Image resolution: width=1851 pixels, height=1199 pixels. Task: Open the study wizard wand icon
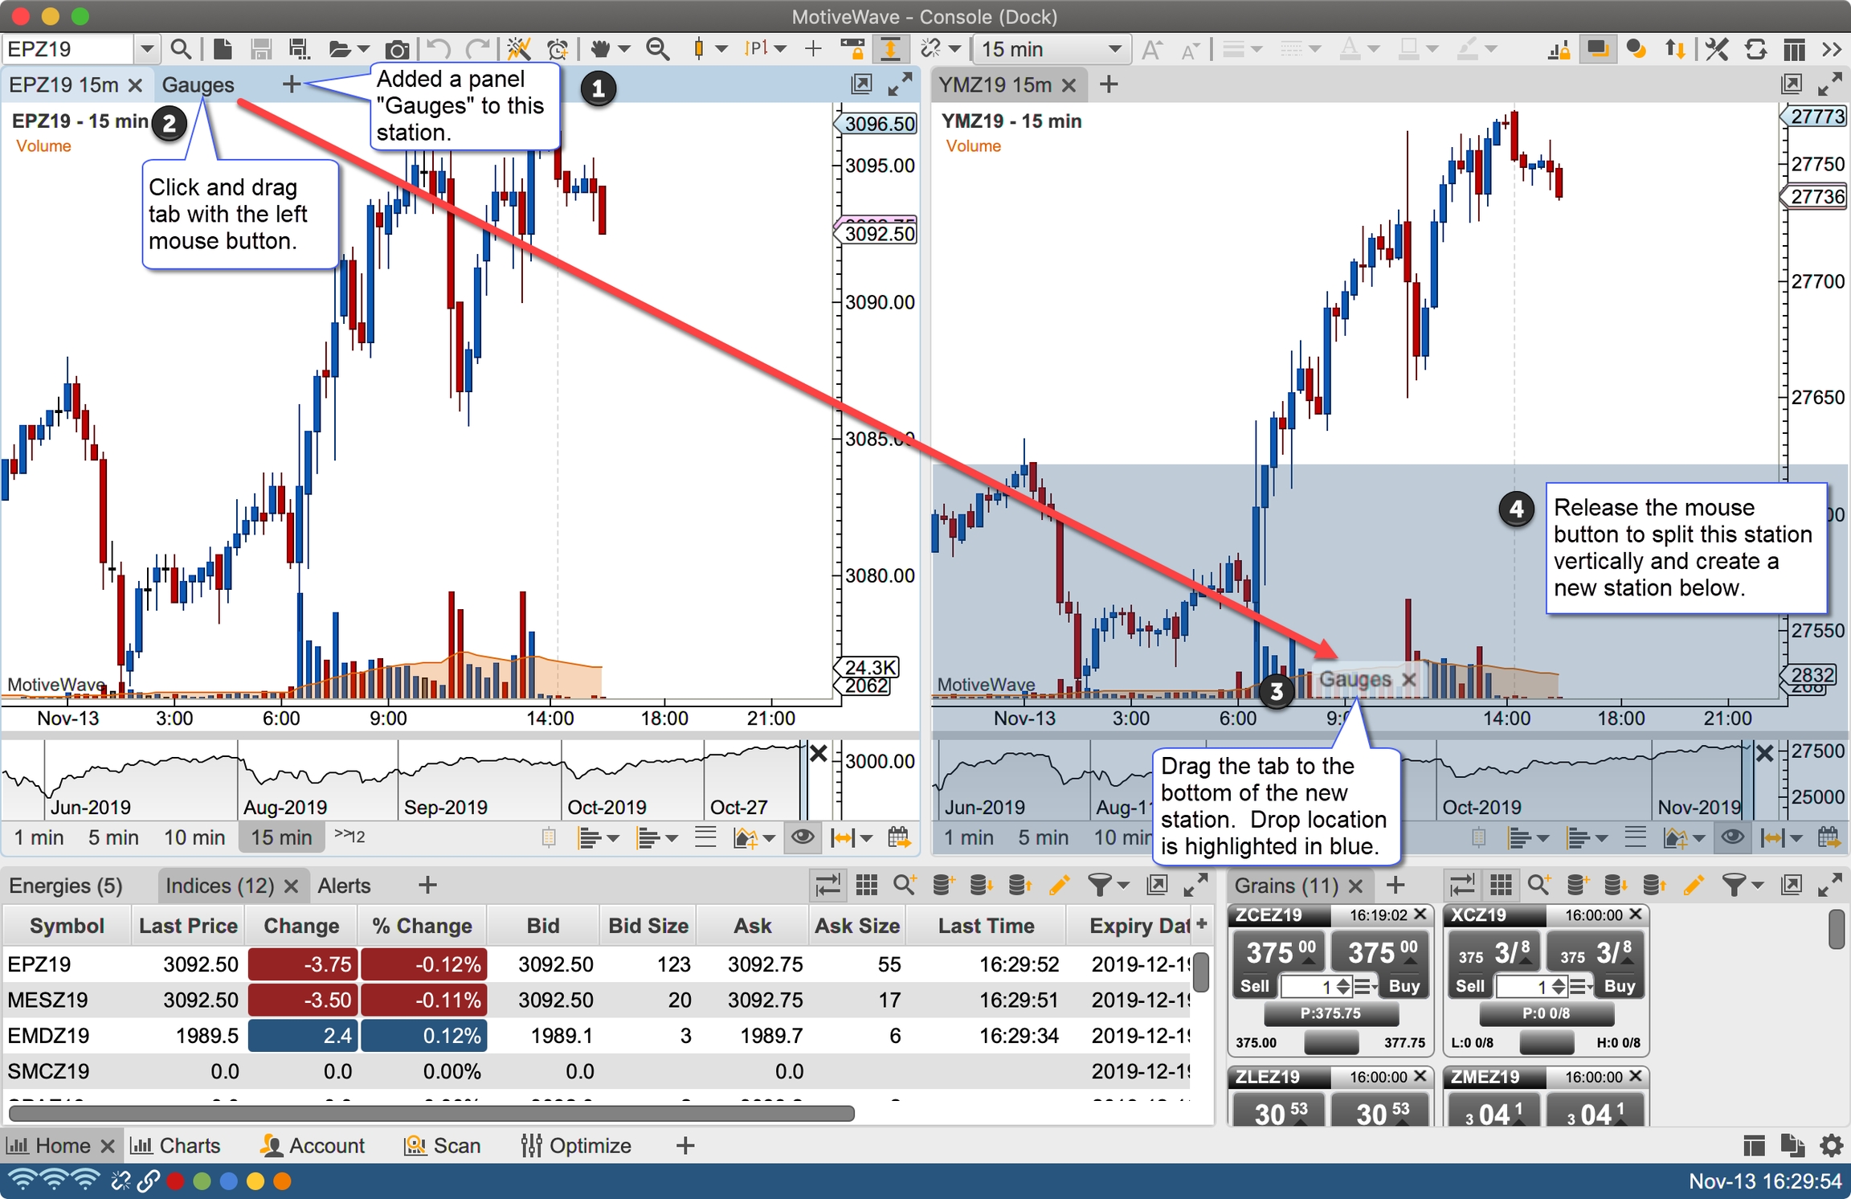(518, 49)
